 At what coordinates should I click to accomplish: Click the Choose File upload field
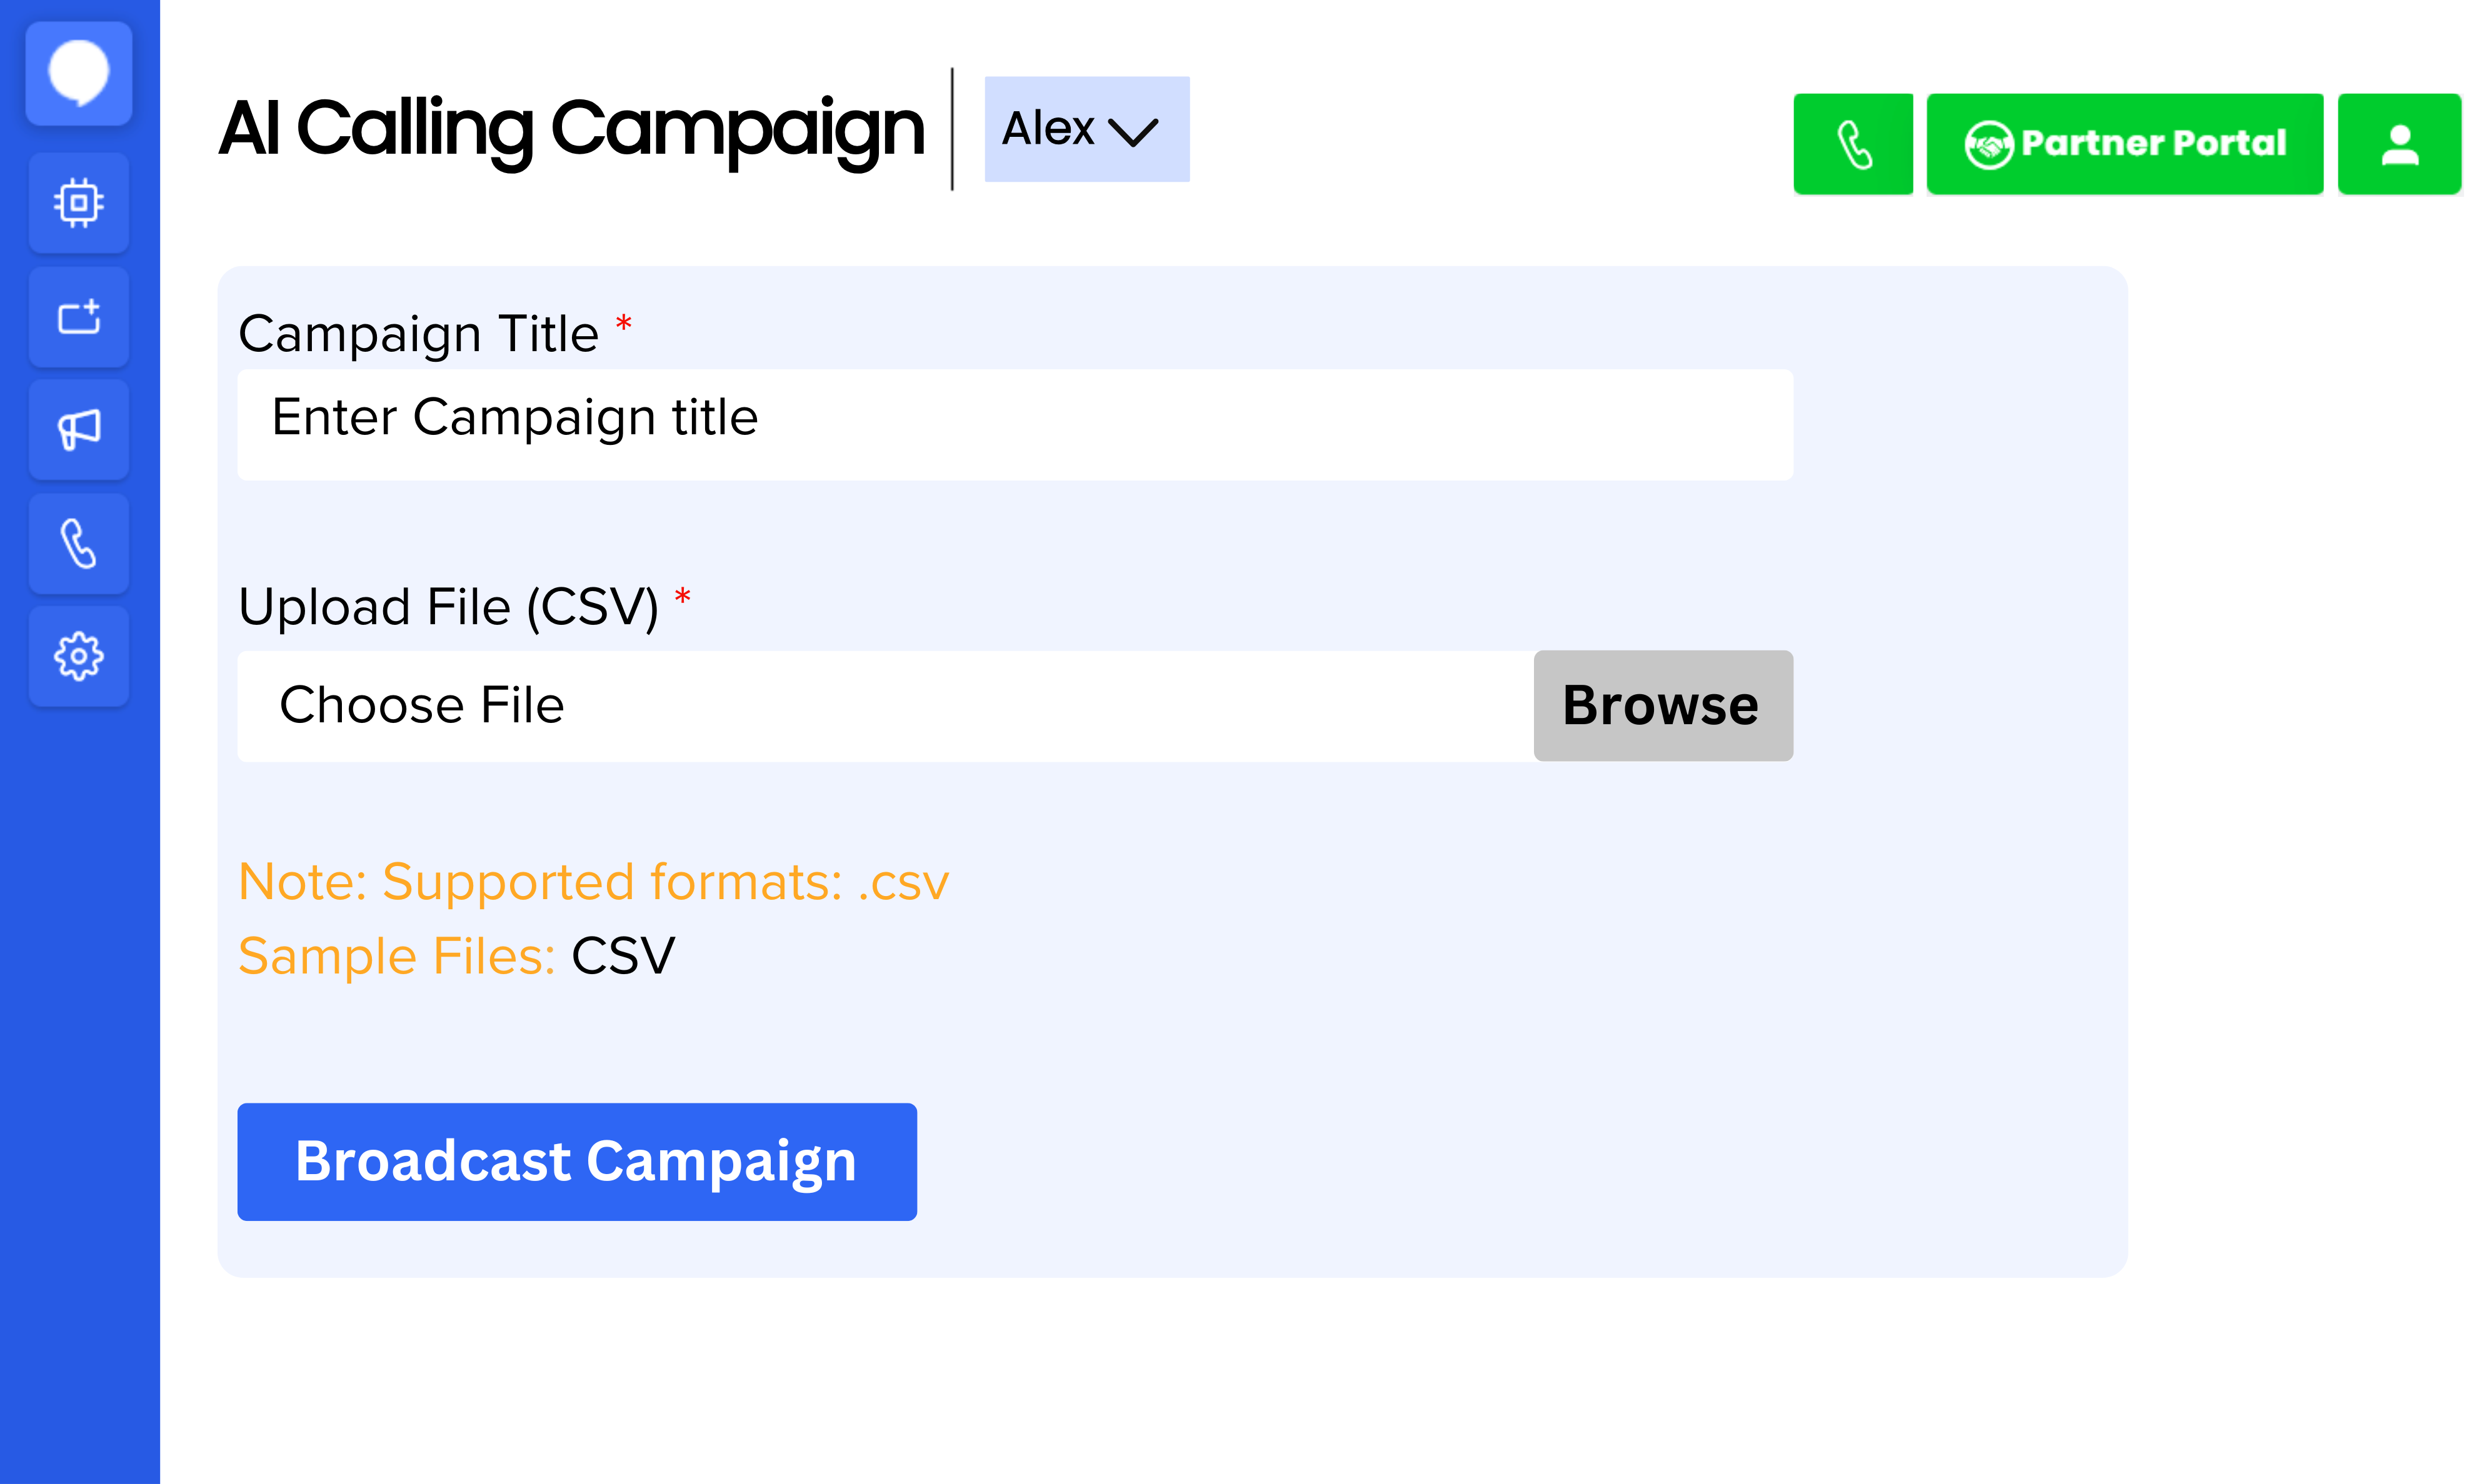click(x=883, y=706)
